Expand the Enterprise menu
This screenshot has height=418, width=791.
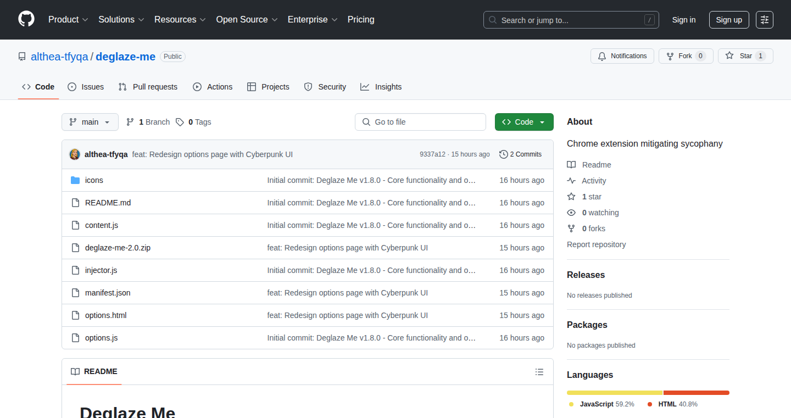pos(313,20)
